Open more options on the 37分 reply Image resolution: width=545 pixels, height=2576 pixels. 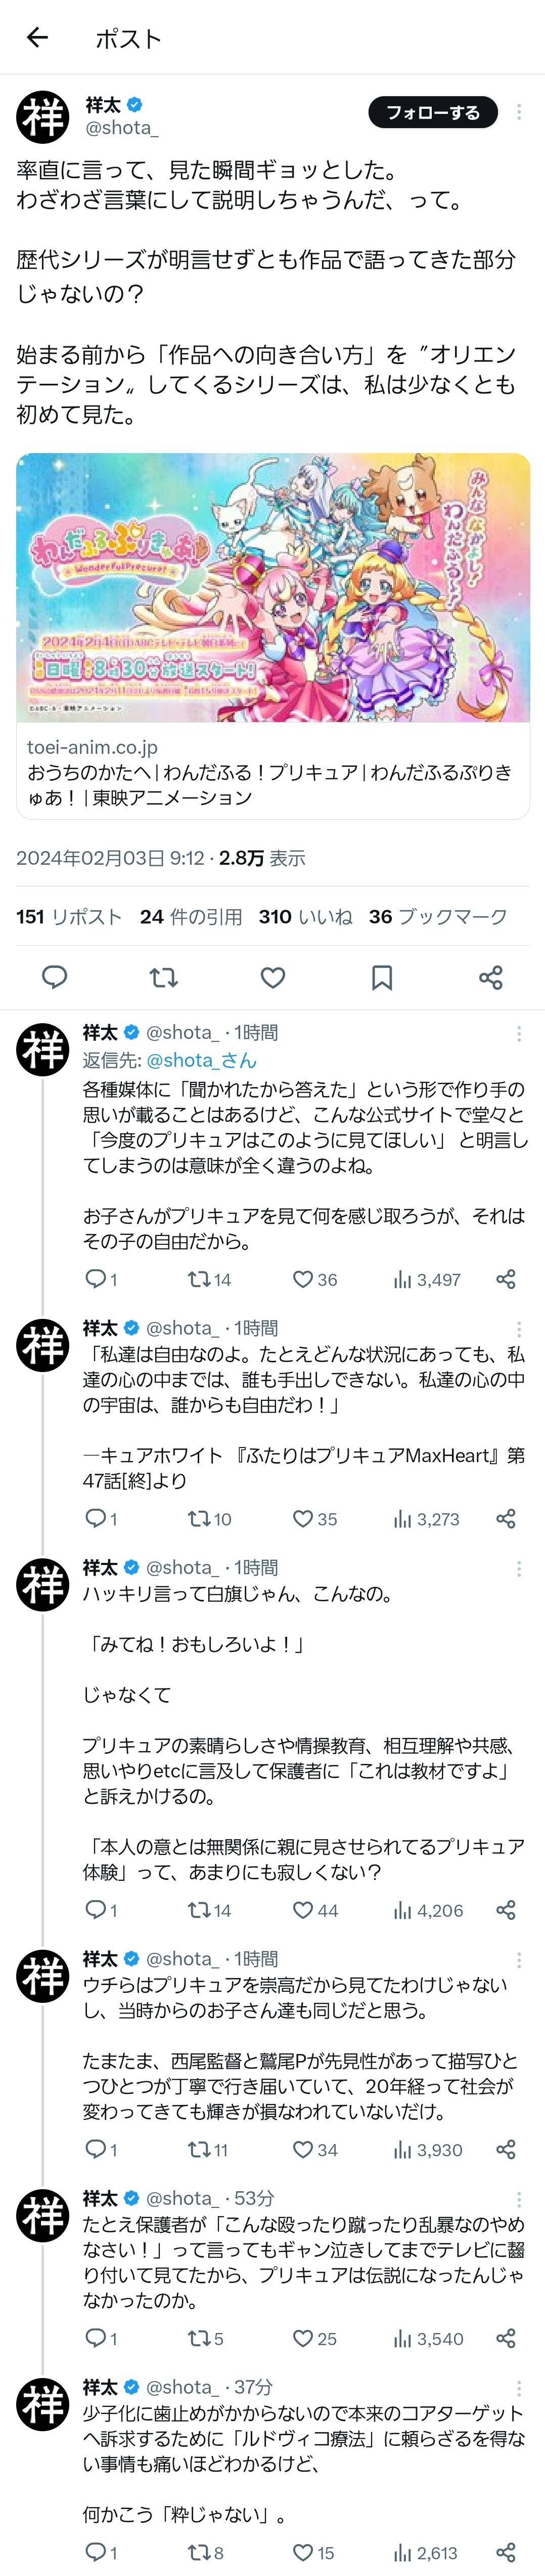[519, 2388]
